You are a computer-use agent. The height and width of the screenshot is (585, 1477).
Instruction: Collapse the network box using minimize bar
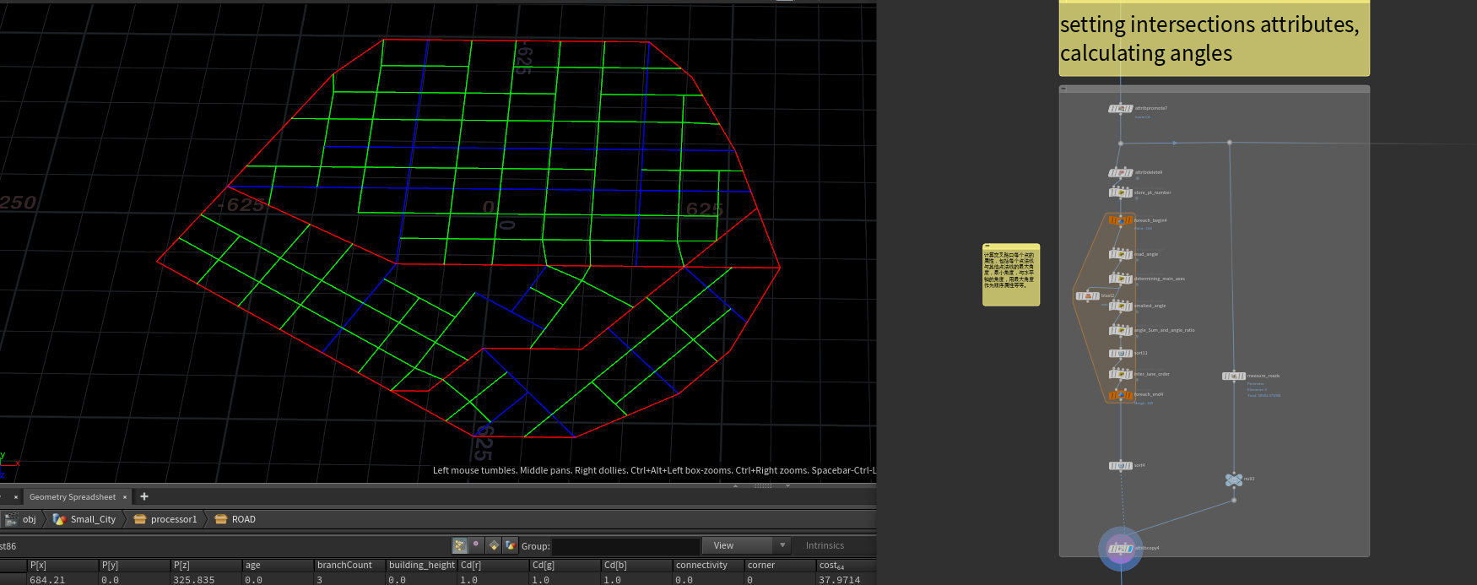point(1064,89)
